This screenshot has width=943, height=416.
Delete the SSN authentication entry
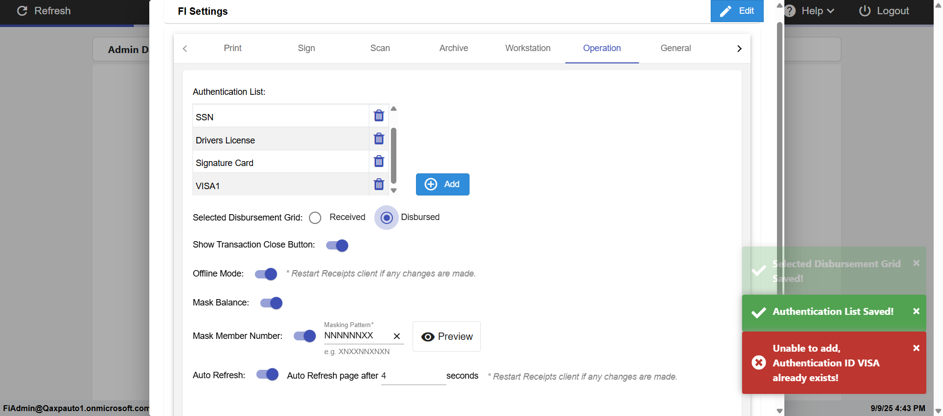pyautogui.click(x=379, y=116)
